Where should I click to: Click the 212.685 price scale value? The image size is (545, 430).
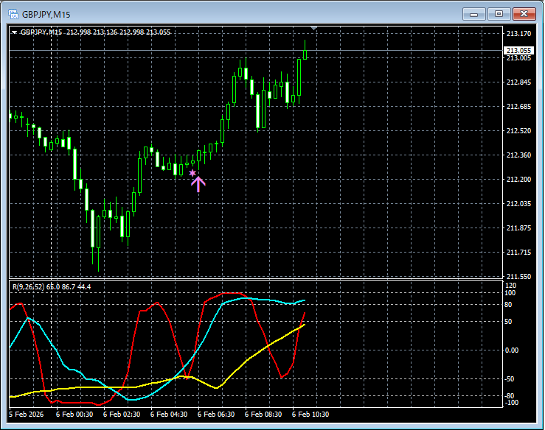pyautogui.click(x=518, y=107)
